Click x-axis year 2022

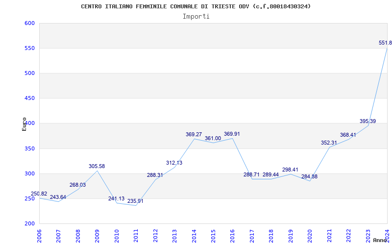348,236
